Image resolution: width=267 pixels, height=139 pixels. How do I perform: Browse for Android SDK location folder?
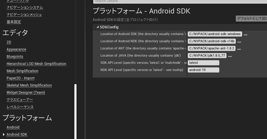point(245,34)
